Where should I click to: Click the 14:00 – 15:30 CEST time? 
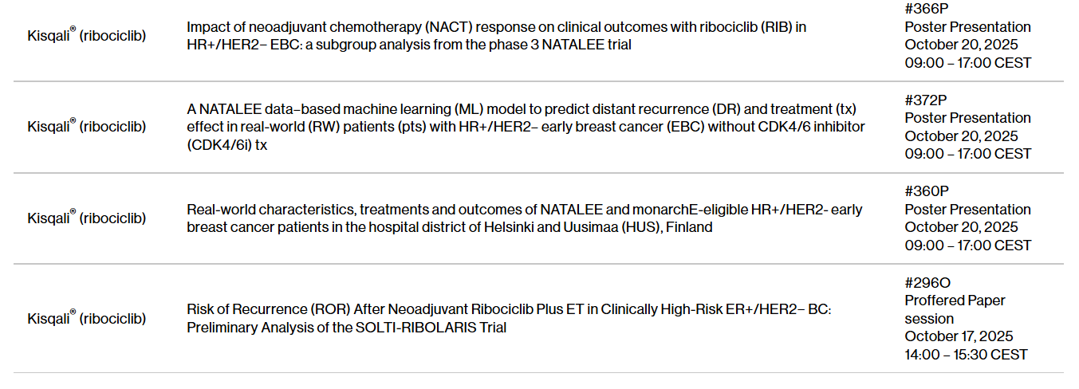point(967,355)
